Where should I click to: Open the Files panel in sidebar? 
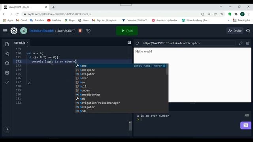7,44
